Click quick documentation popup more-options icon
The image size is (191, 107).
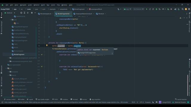click(112, 53)
